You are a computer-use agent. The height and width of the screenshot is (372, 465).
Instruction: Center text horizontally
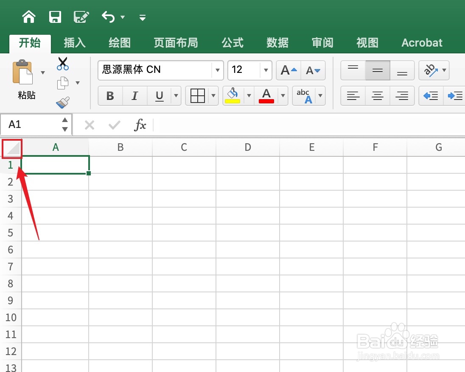378,96
